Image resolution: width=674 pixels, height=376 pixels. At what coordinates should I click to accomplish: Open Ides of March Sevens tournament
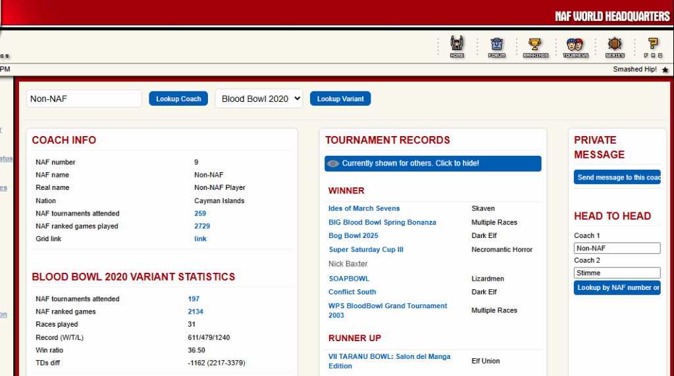click(x=364, y=208)
